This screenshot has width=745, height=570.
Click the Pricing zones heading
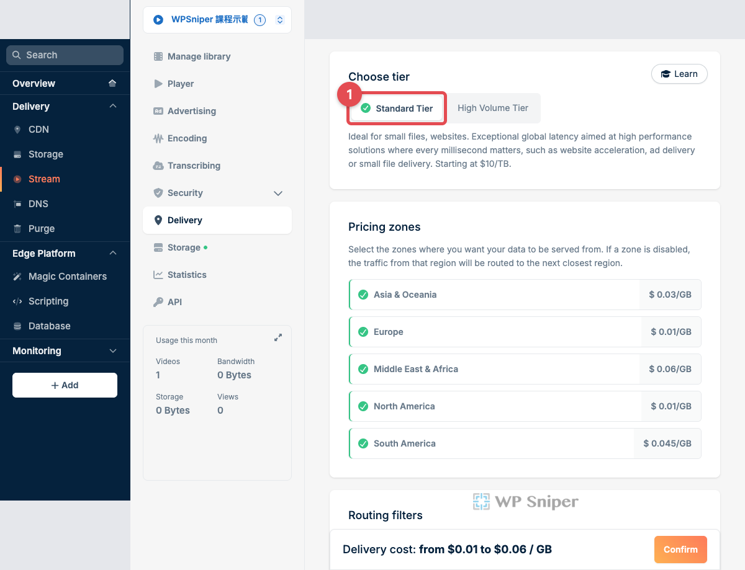[384, 227]
